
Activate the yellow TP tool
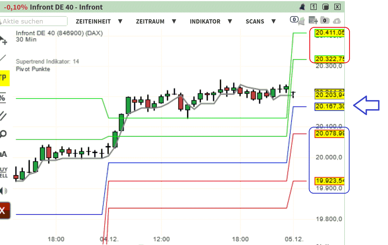[x=4, y=79]
